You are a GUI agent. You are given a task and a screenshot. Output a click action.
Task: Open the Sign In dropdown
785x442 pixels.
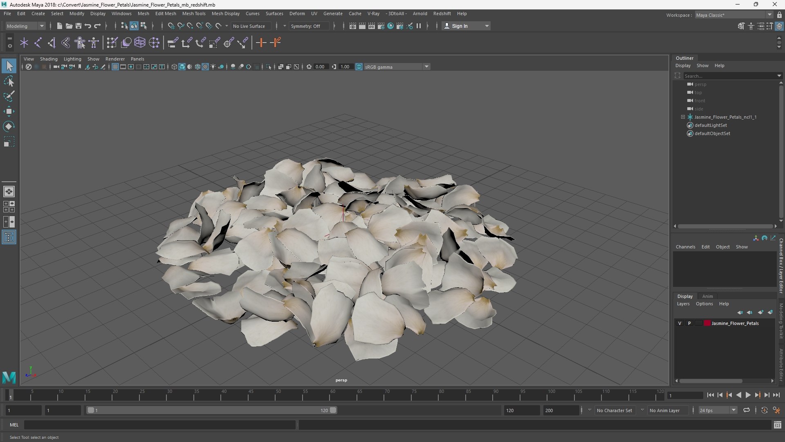466,26
